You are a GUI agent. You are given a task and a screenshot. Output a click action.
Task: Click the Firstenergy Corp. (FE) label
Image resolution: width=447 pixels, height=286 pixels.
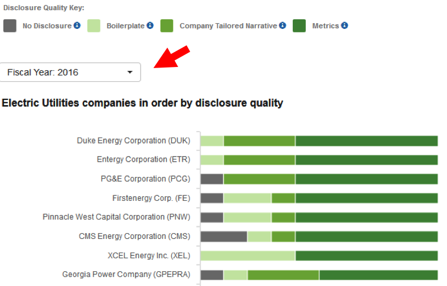pos(151,198)
